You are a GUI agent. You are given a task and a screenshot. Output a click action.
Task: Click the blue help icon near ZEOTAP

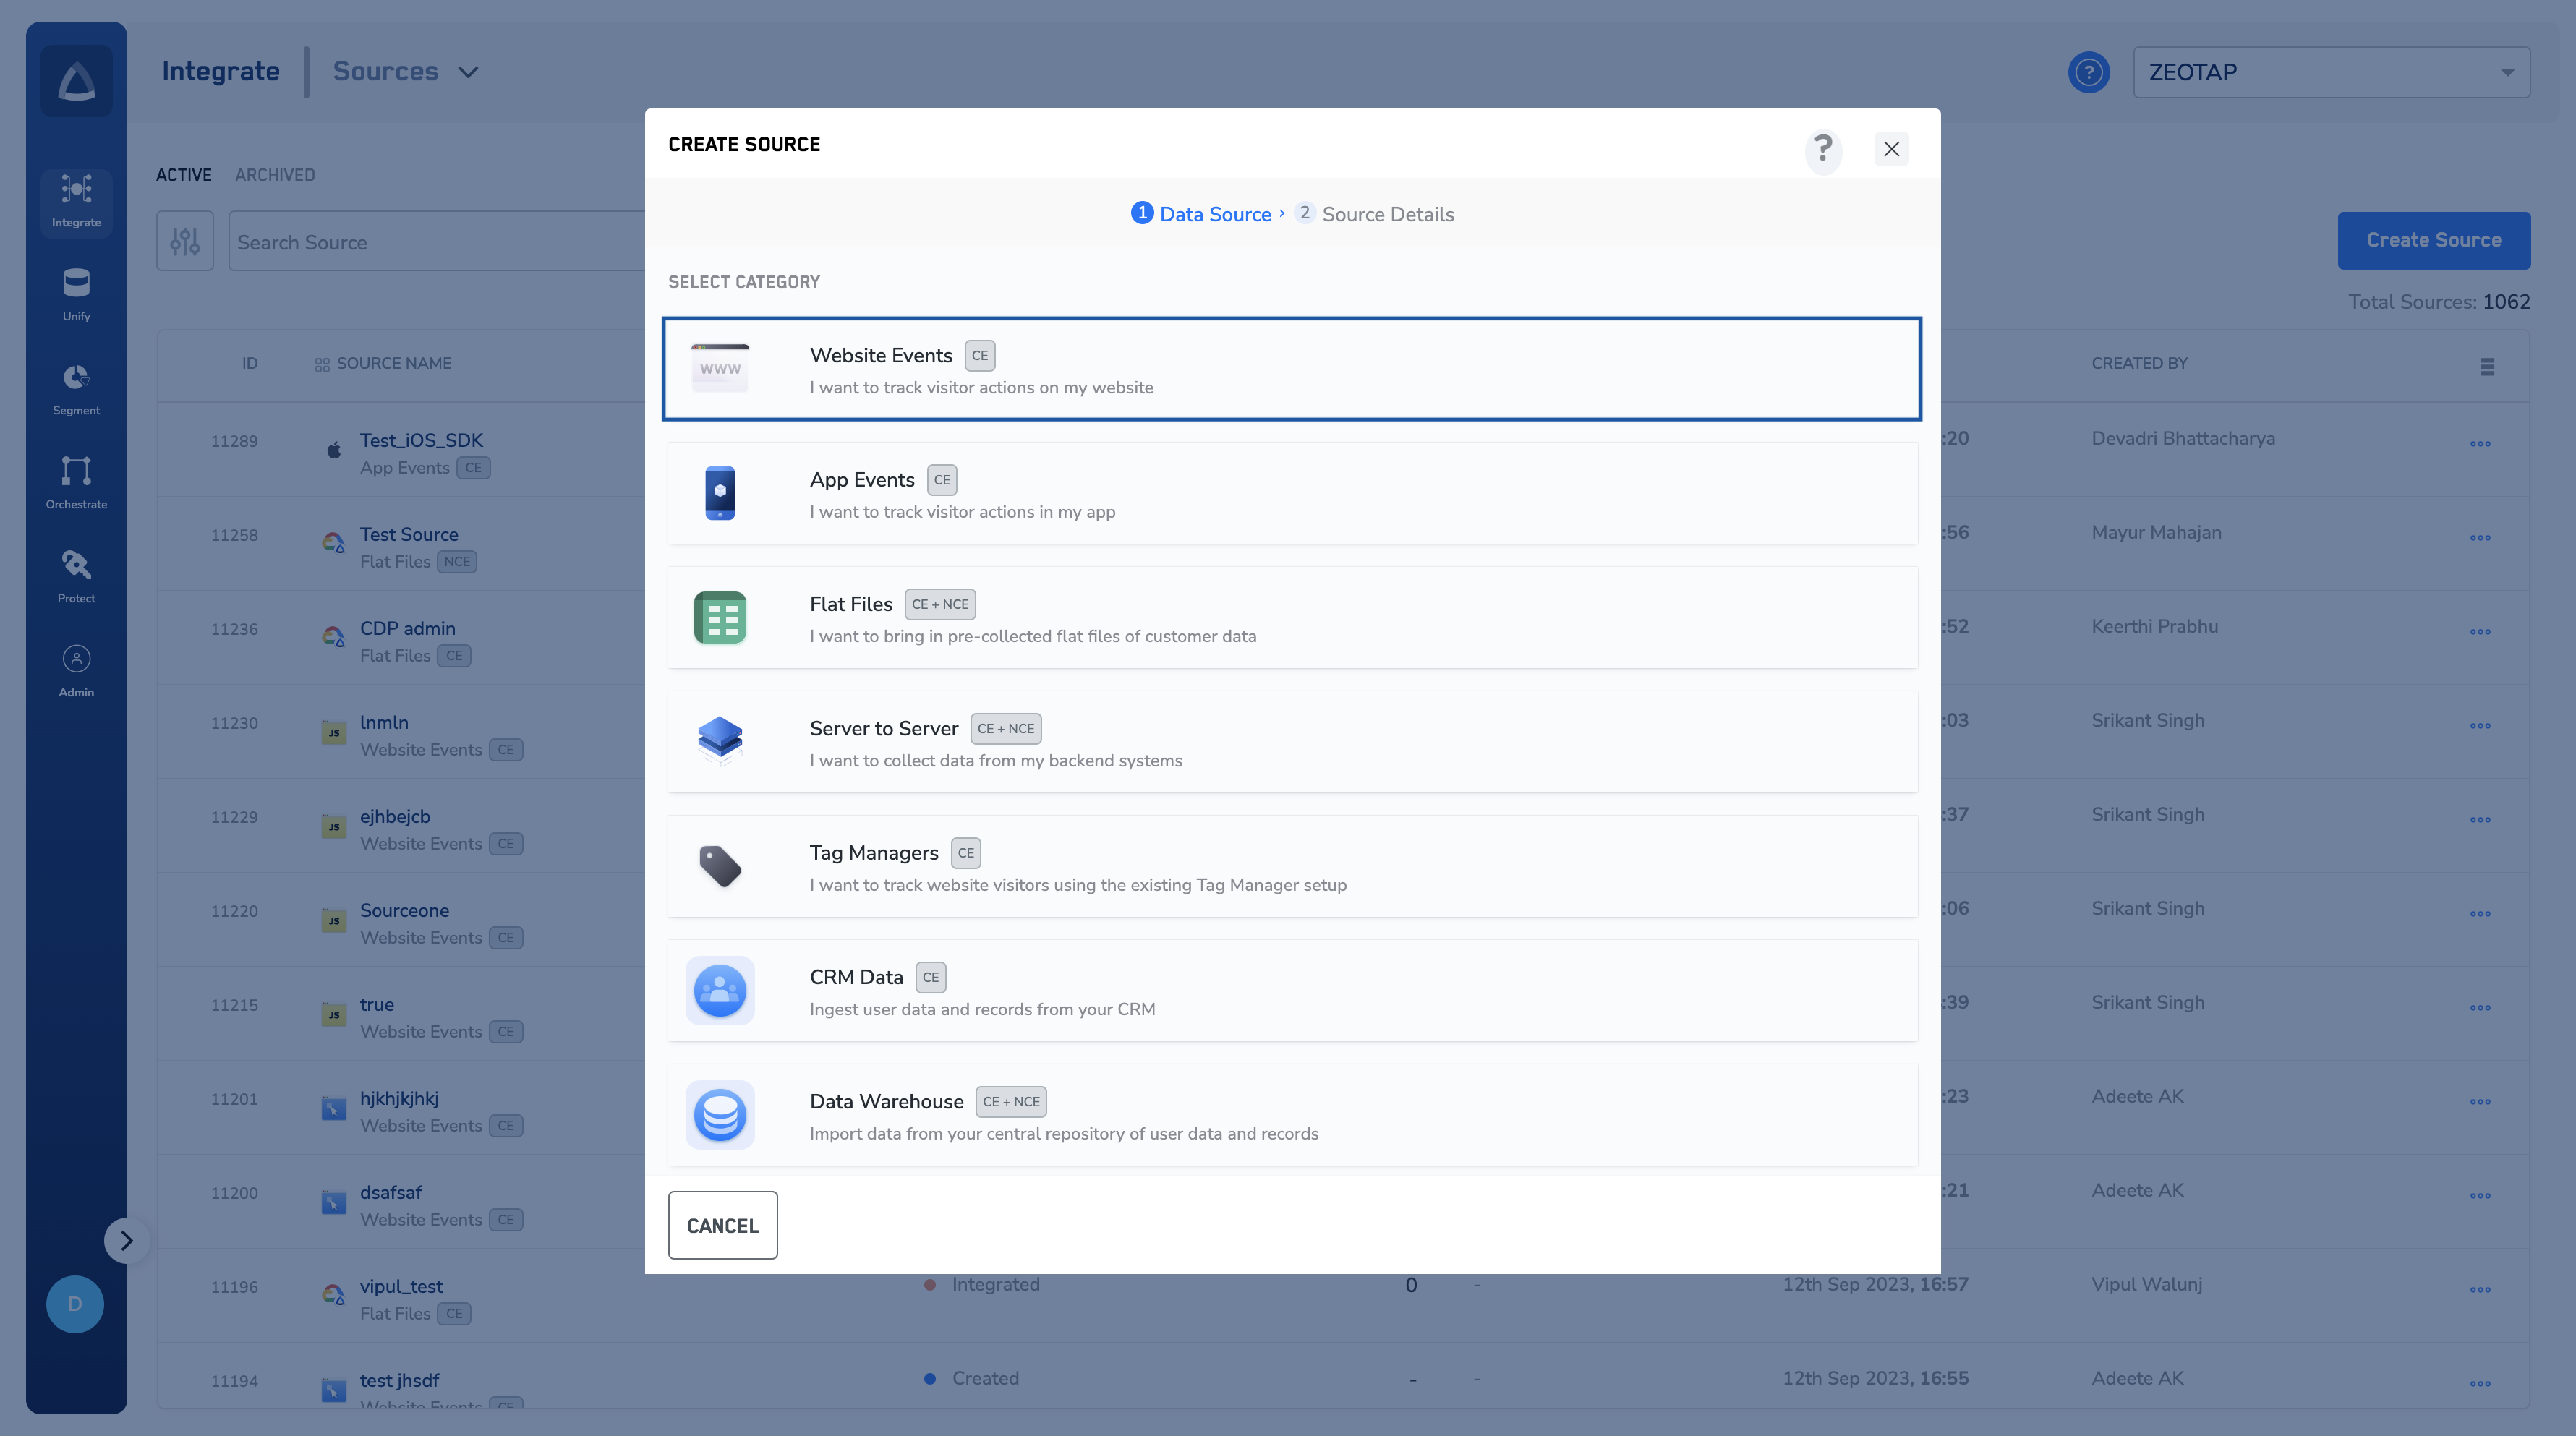[x=2088, y=72]
